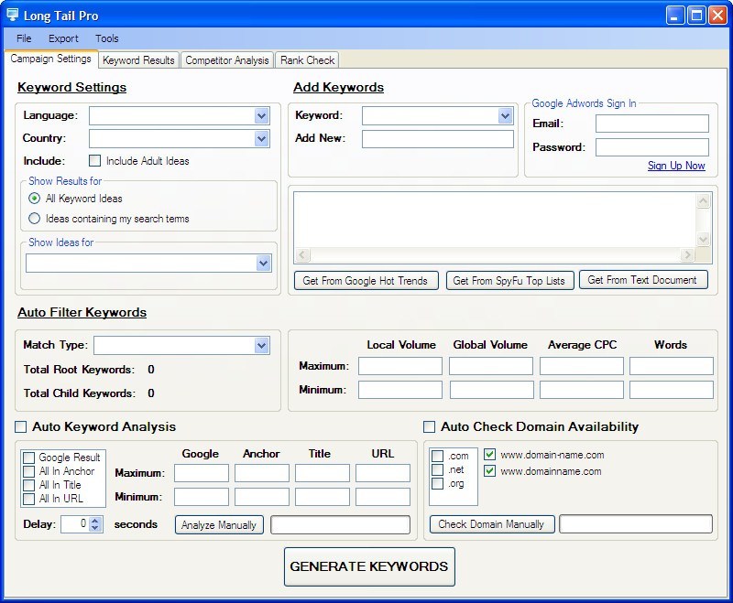Click Maximum Title analysis field
733x603 pixels.
[x=323, y=473]
